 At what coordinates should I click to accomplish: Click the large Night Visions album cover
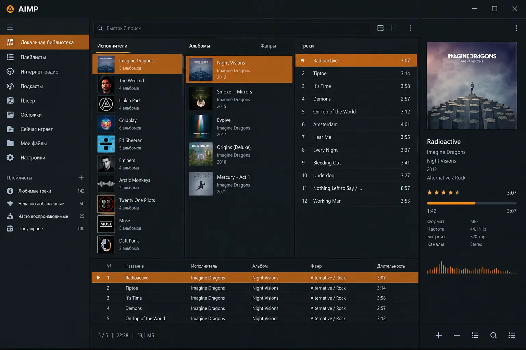[x=472, y=85]
